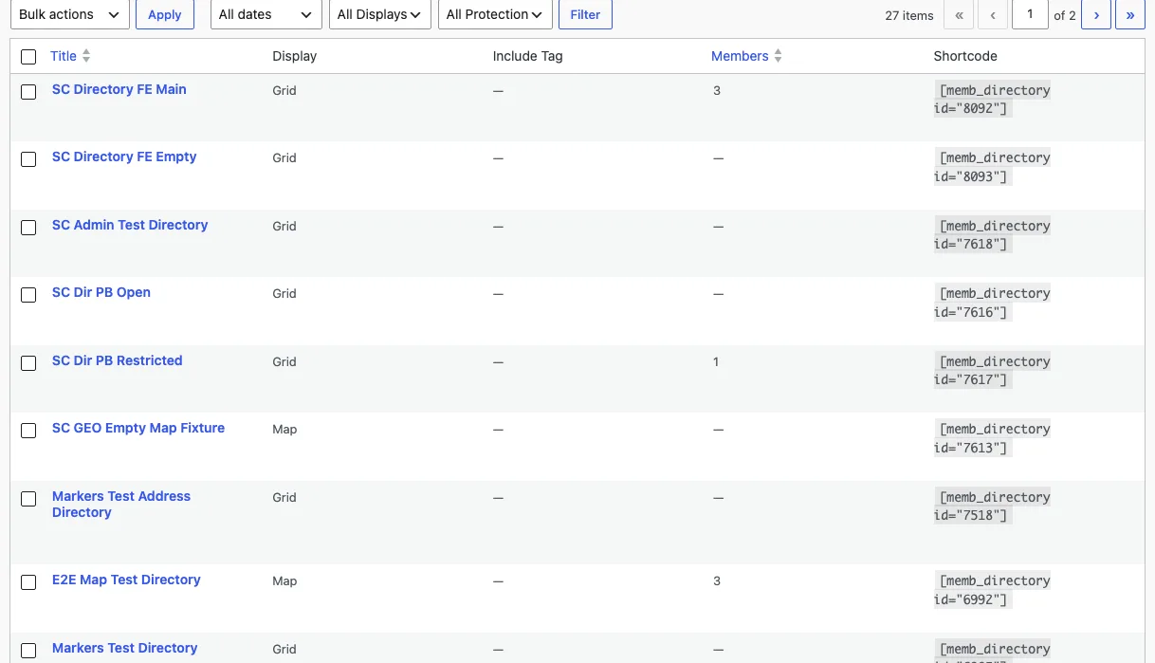Go to next page arrow button
1155x663 pixels.
click(1096, 15)
